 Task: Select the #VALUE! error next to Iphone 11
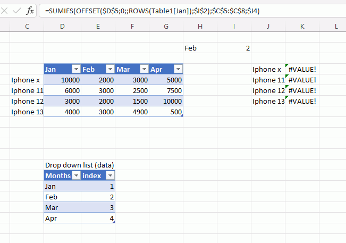point(302,80)
